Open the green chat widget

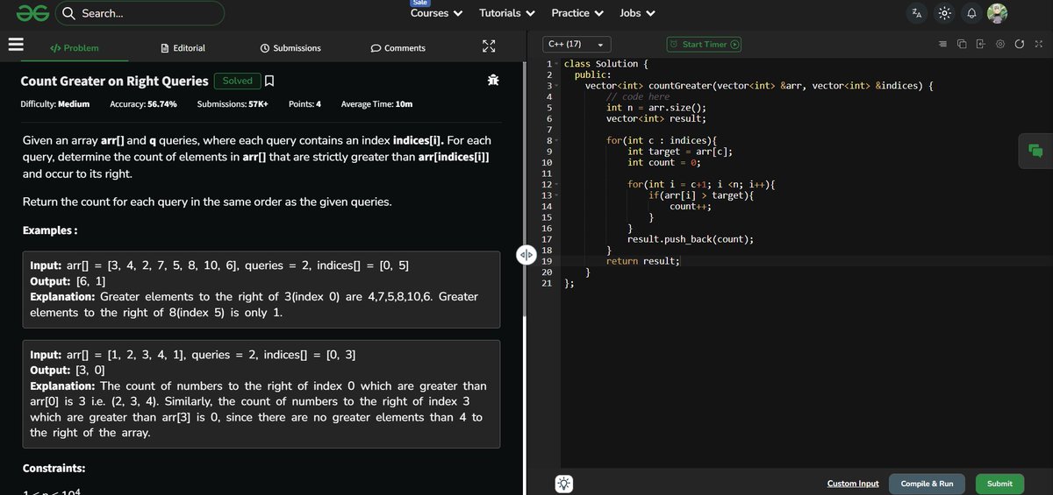(x=1035, y=151)
